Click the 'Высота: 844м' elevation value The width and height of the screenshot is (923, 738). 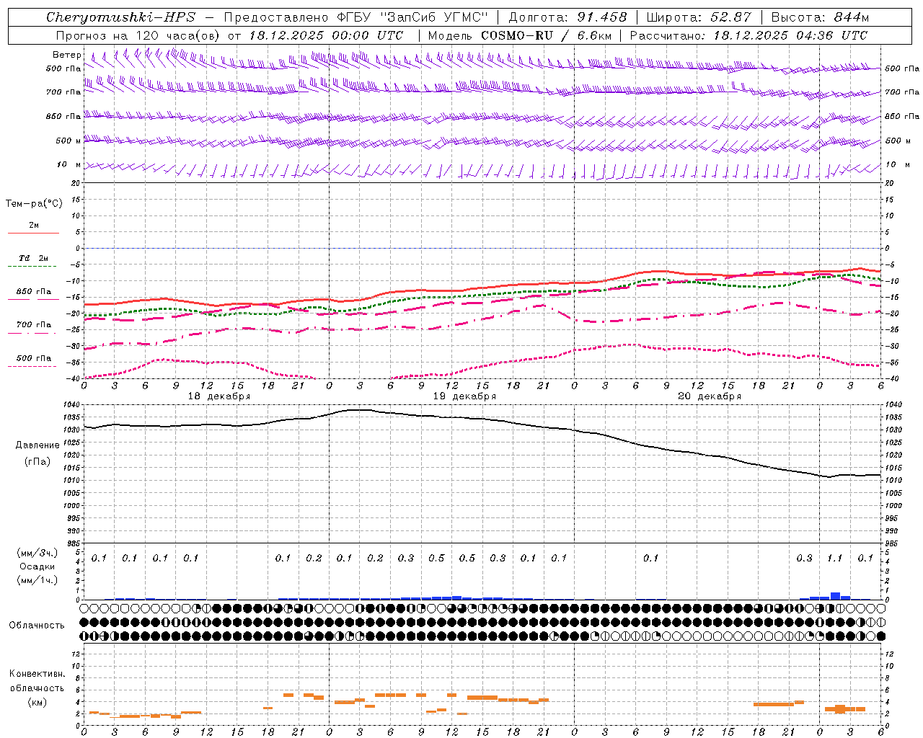[820, 17]
